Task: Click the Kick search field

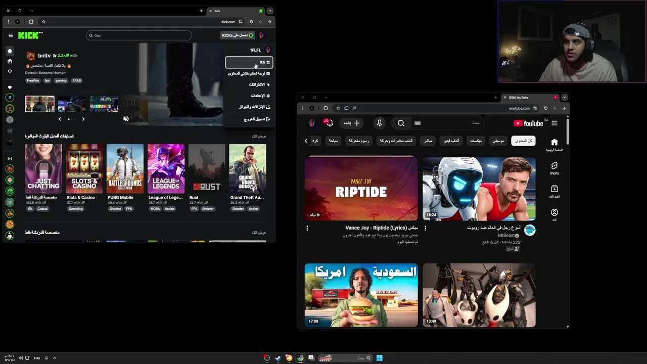Action: (139, 35)
